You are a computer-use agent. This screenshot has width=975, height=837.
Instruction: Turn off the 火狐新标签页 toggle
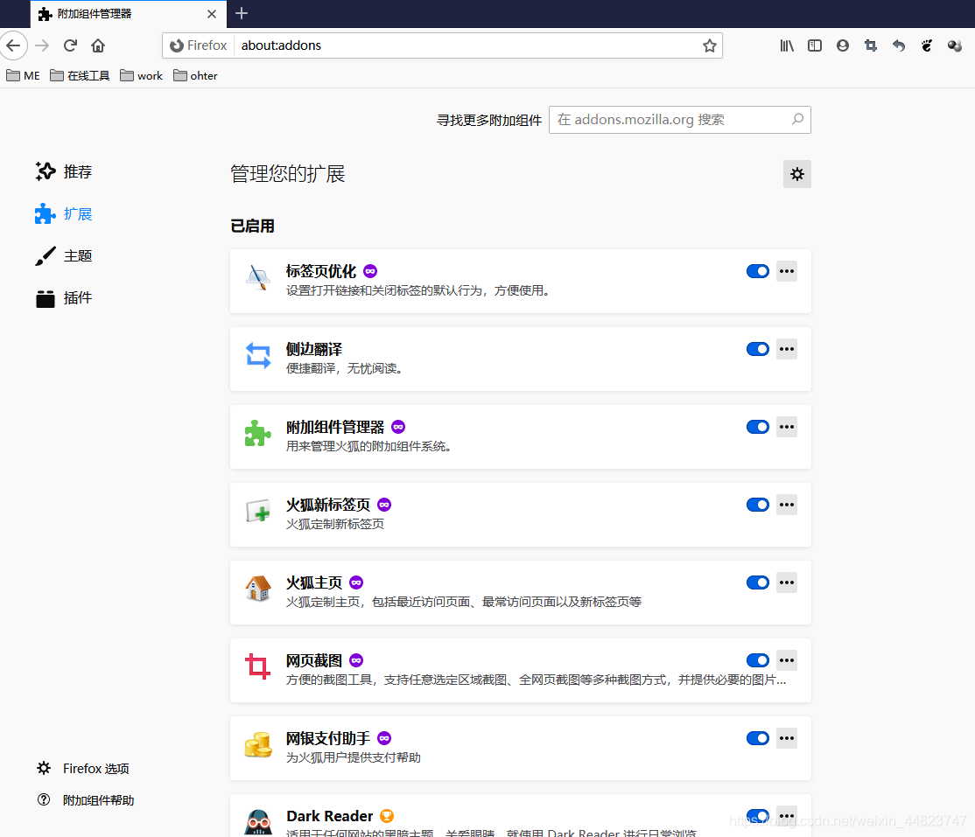click(x=757, y=505)
